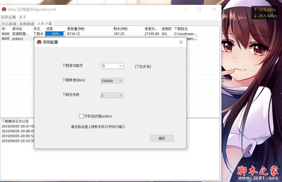Click the 27199.00 speed value
Image resolution: width=282 pixels, height=182 pixels.
pyautogui.click(x=152, y=34)
